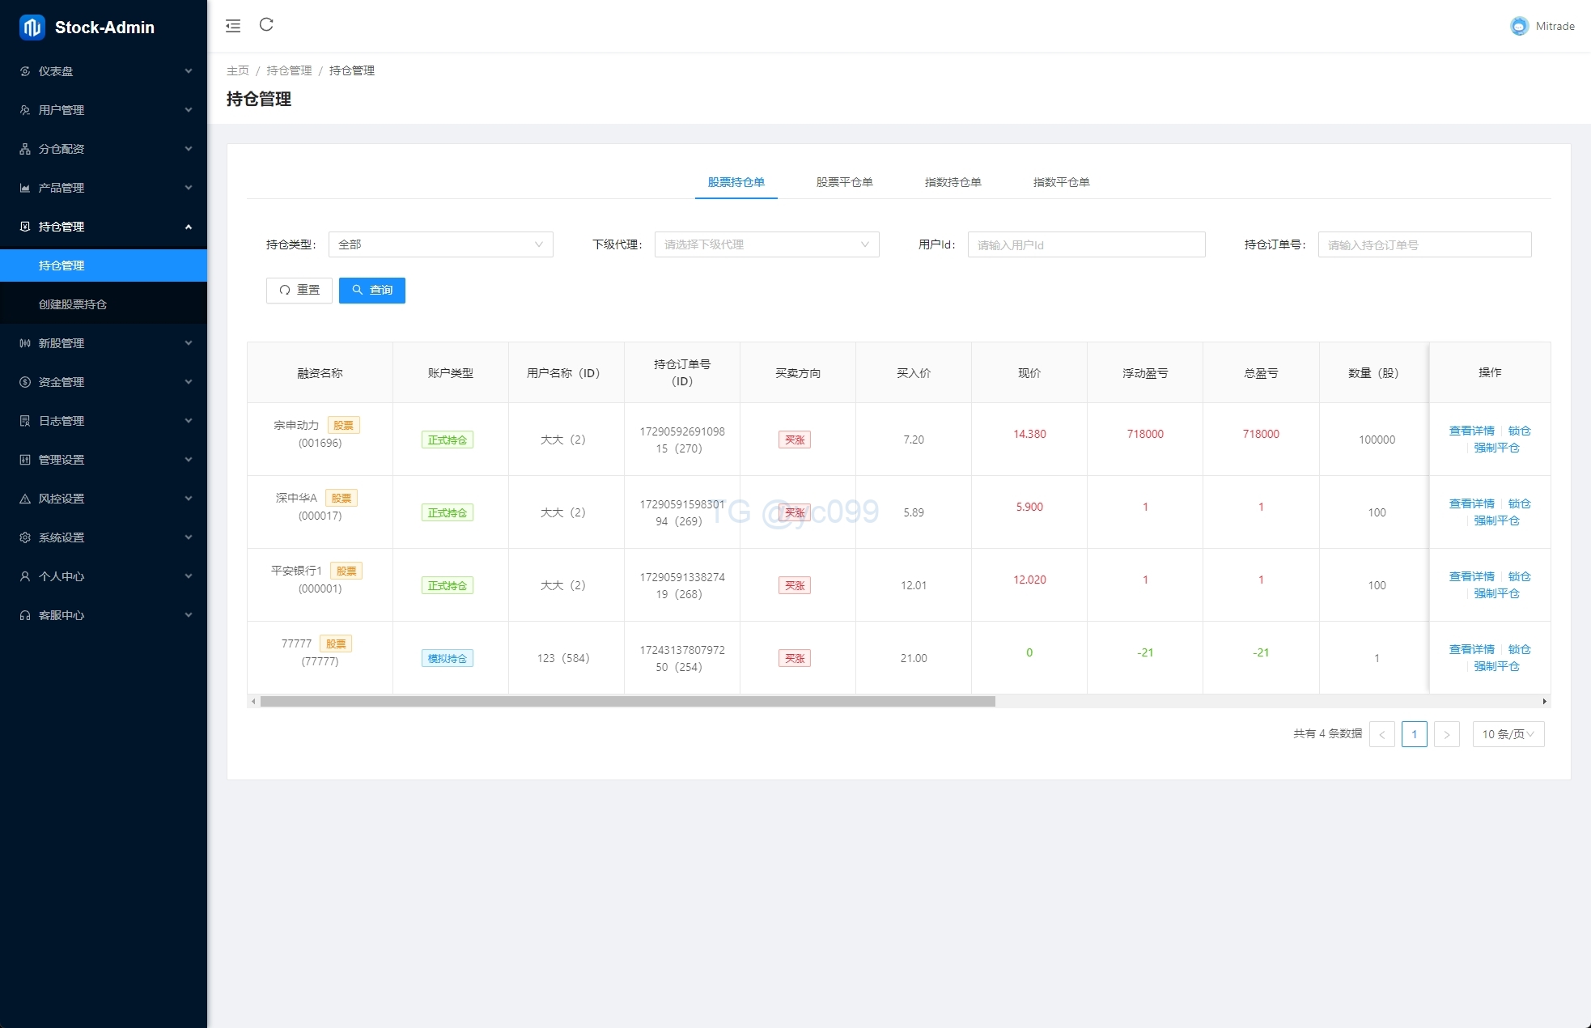Click the Stock-Admin logo icon

coord(32,28)
